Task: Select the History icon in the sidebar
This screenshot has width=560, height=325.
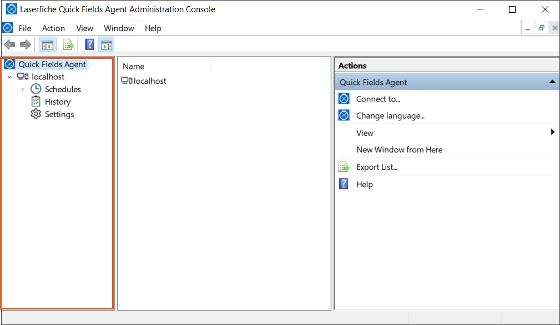Action: click(x=35, y=101)
